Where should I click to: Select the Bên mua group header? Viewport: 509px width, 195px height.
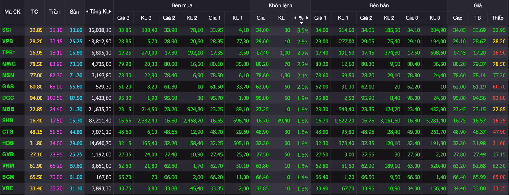coord(182,5)
